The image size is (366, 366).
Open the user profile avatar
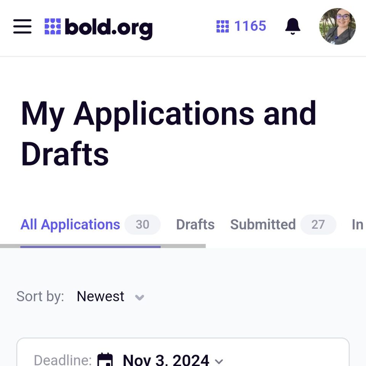[x=337, y=26]
